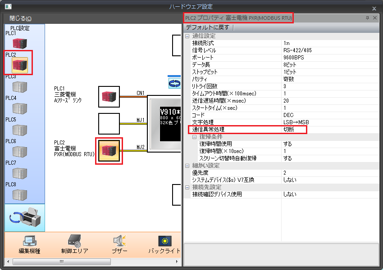The height and width of the screenshot is (270, 383).
Task: Collapse the 接続先設定 section
Action: (187, 187)
